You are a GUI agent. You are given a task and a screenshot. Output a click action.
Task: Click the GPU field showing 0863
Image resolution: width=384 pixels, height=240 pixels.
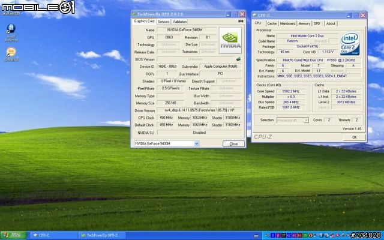pyautogui.click(x=169, y=37)
